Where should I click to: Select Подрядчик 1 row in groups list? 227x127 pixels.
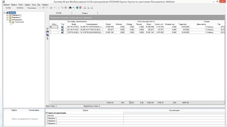pyautogui.click(x=135, y=118)
